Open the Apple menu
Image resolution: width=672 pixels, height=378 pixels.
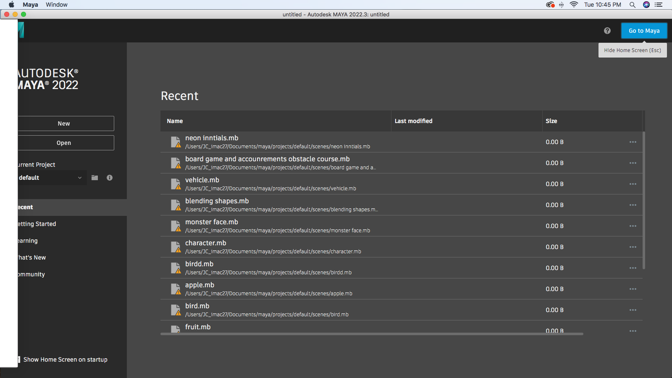[x=11, y=5]
